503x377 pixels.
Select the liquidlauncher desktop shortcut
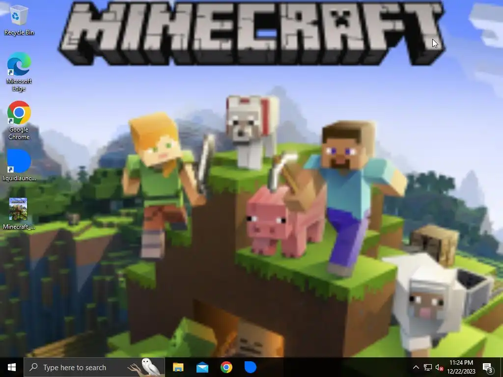pos(19,165)
